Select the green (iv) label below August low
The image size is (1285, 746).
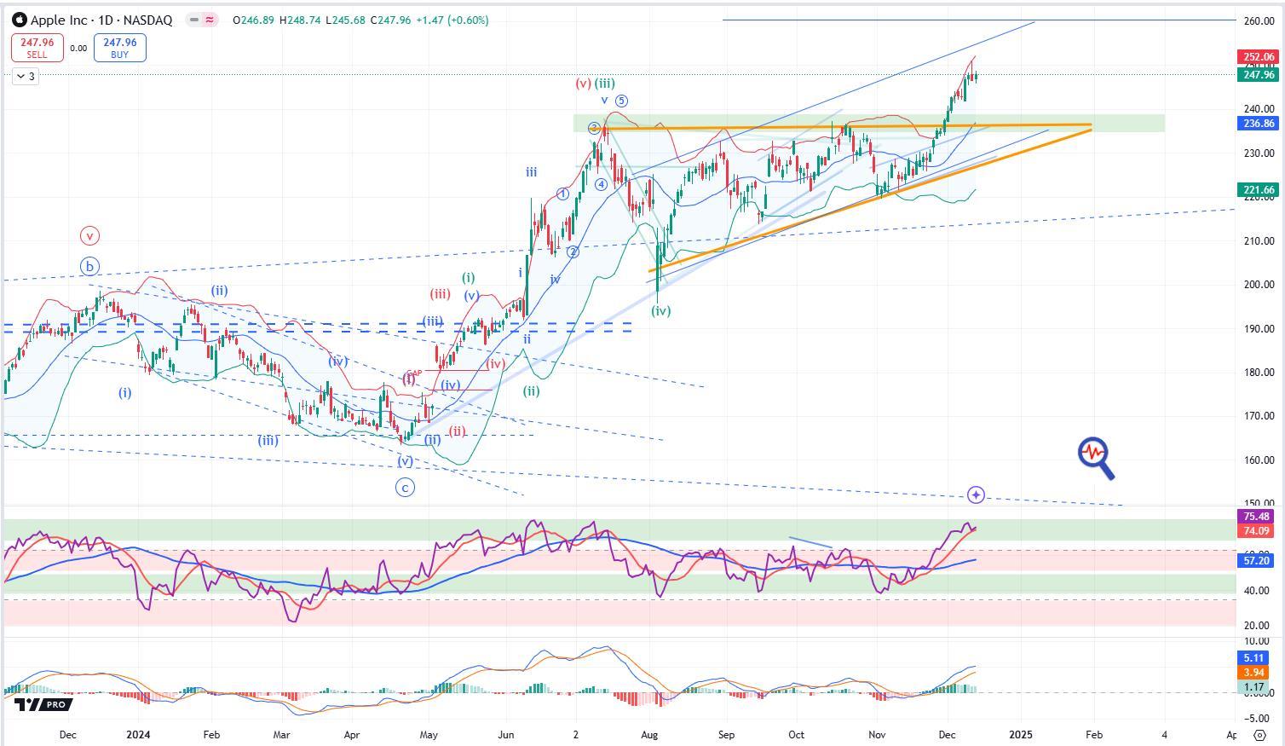661,311
